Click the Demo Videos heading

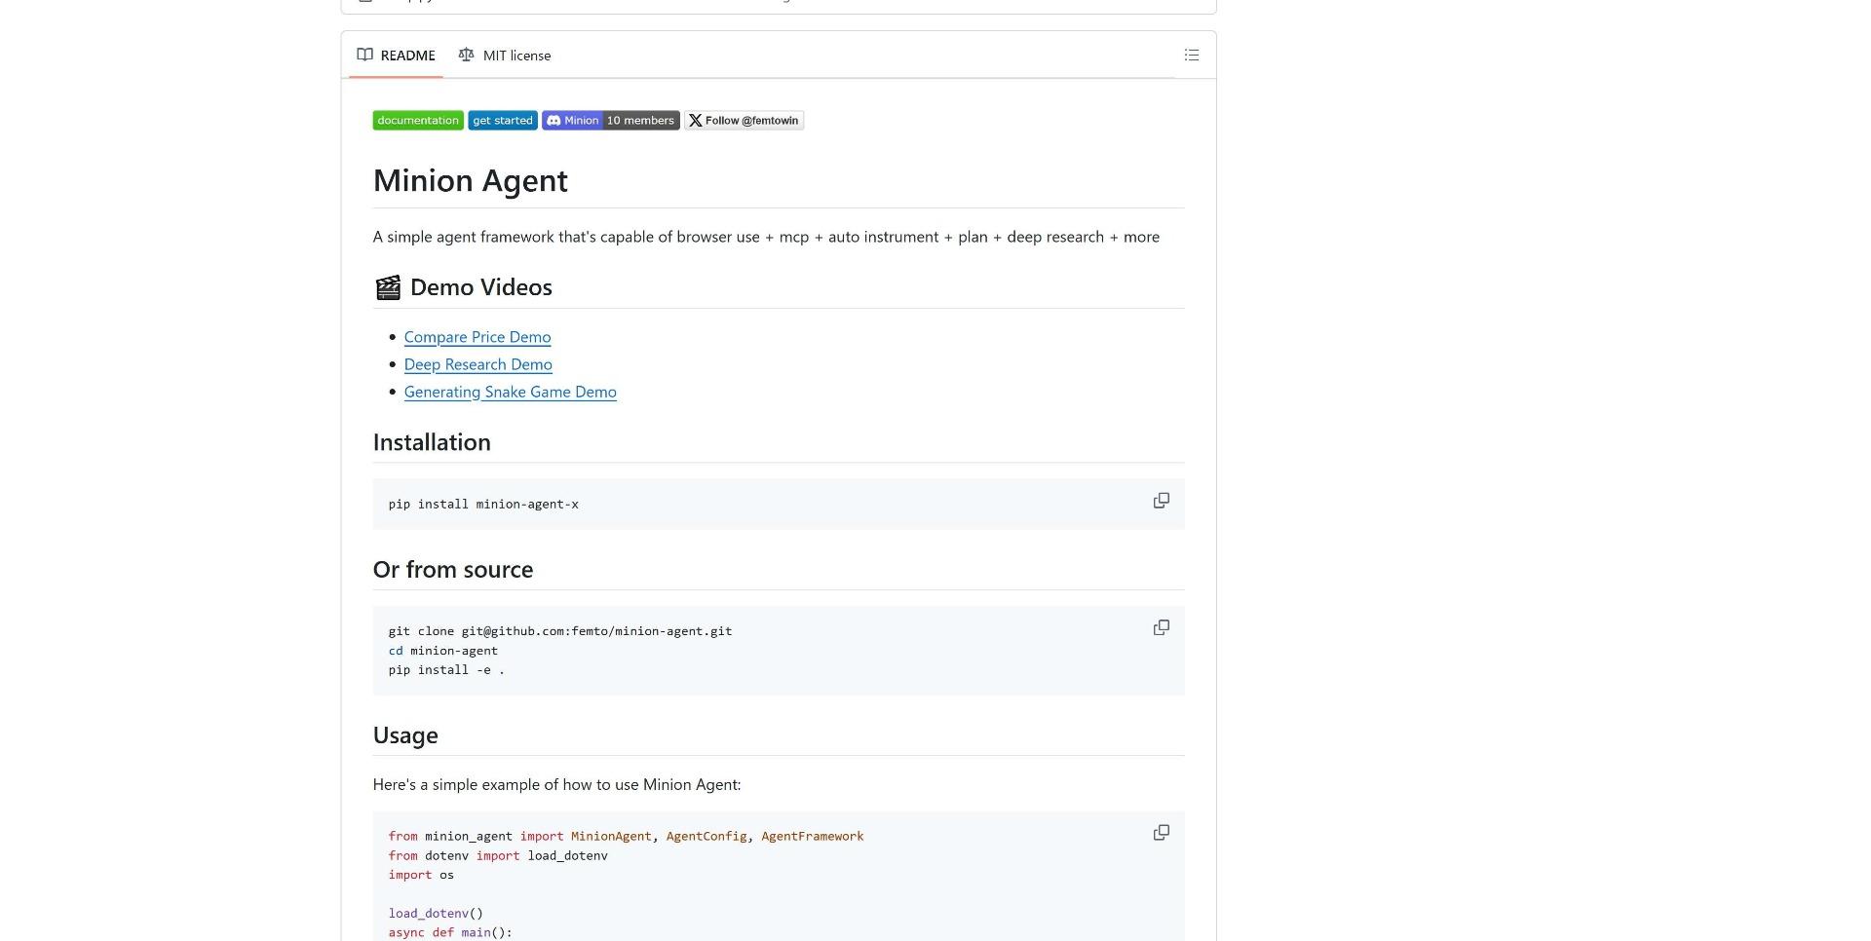[463, 287]
